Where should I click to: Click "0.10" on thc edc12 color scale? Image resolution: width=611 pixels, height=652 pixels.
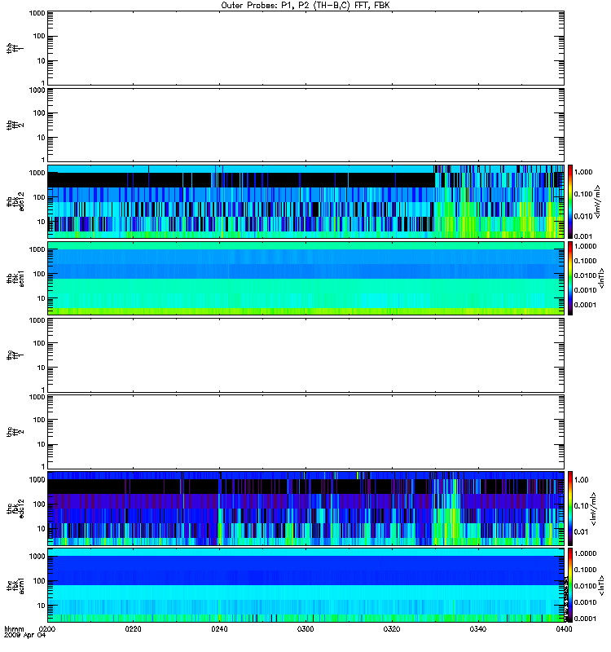[x=581, y=505]
